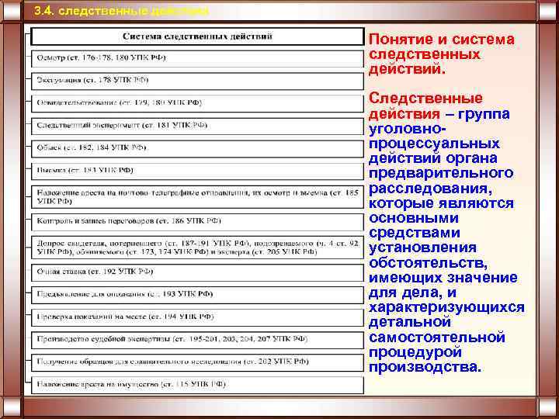
Task: Select the row 'Очная ставка (ст. 192 УПК РФ)'
Action: pyautogui.click(x=197, y=272)
